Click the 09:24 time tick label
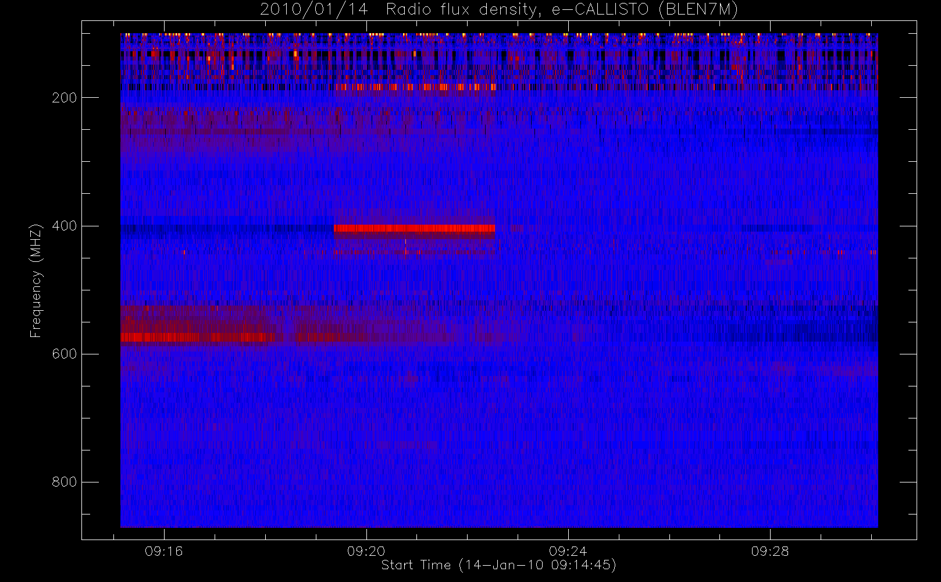The height and width of the screenshot is (582, 941). [568, 551]
